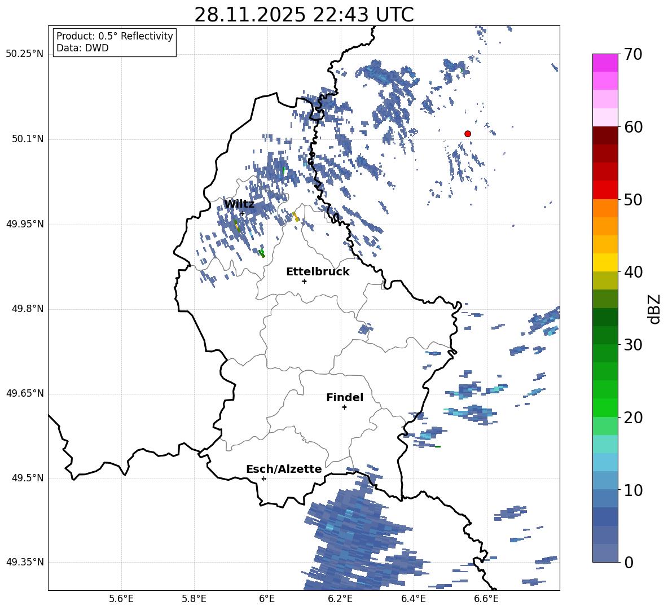Click the 49.5°N latitude label
The width and height of the screenshot is (668, 610).
tap(28, 478)
